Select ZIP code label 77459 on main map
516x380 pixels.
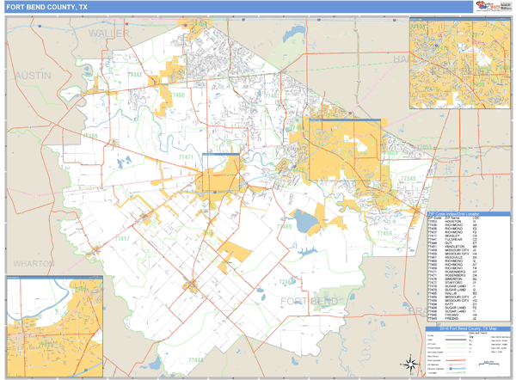click(384, 233)
